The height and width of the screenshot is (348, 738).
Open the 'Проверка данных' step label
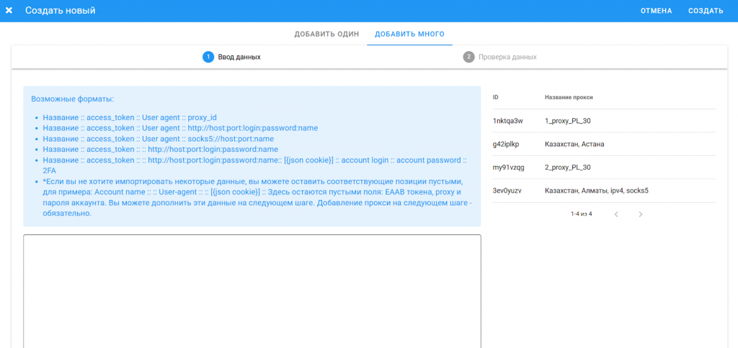(507, 57)
